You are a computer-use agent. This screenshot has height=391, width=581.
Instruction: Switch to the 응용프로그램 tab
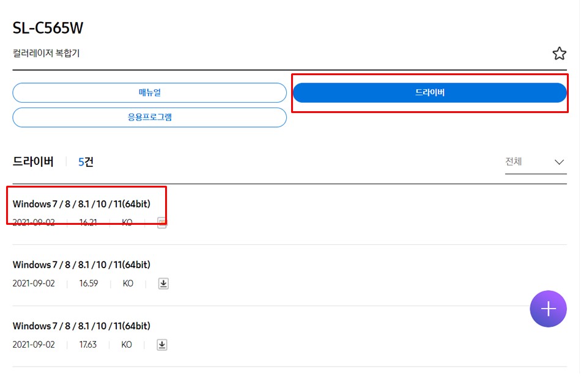coord(149,117)
